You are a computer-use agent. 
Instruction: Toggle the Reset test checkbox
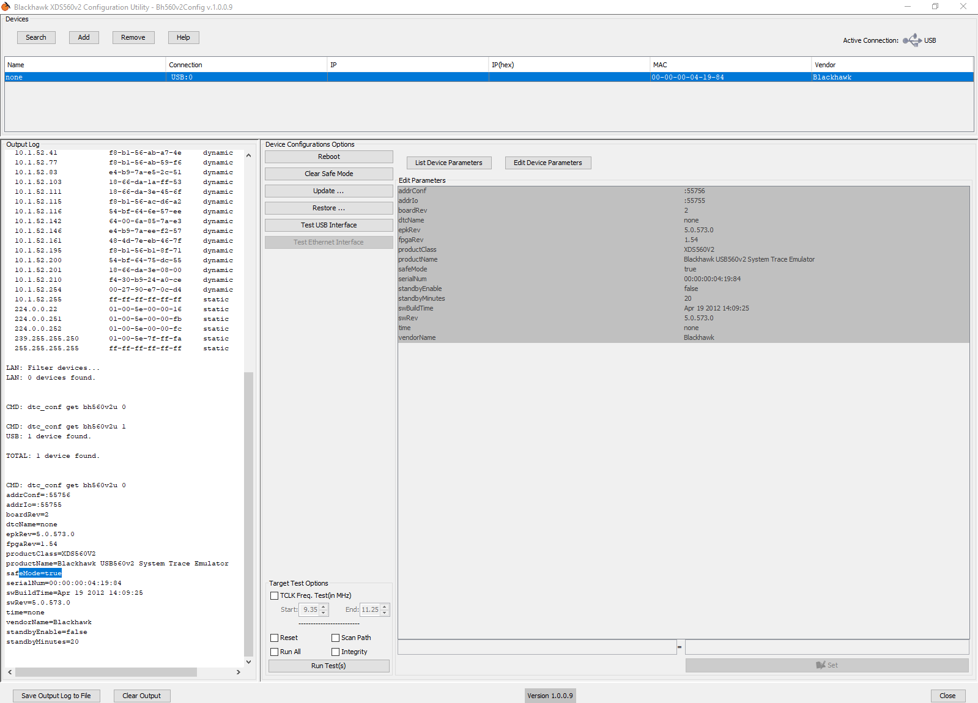coord(275,638)
